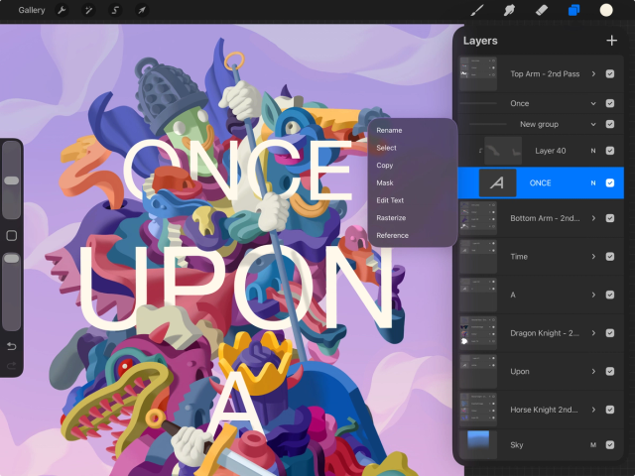Close the Layers panel icon
This screenshot has height=476, width=635.
[573, 10]
